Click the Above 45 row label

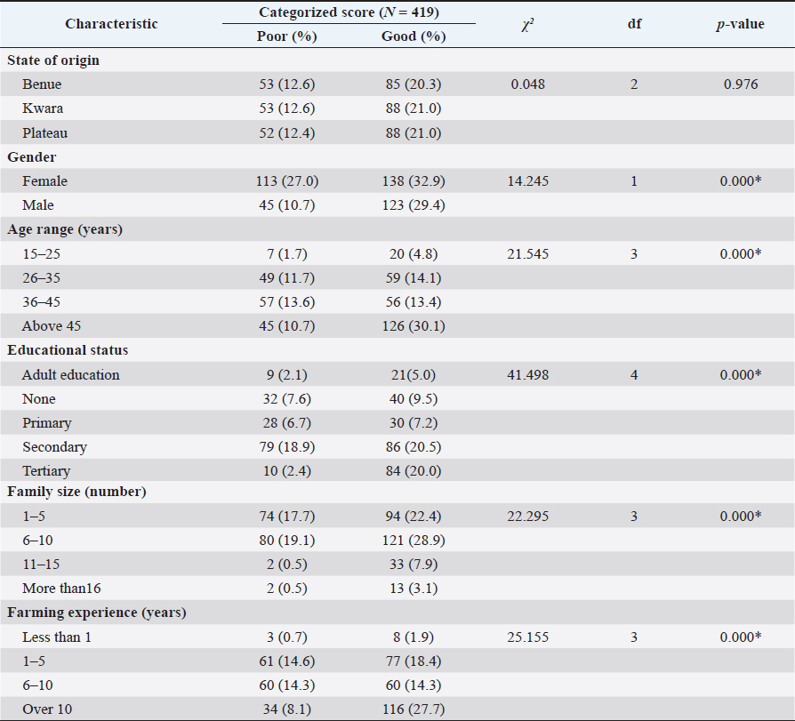[52, 326]
